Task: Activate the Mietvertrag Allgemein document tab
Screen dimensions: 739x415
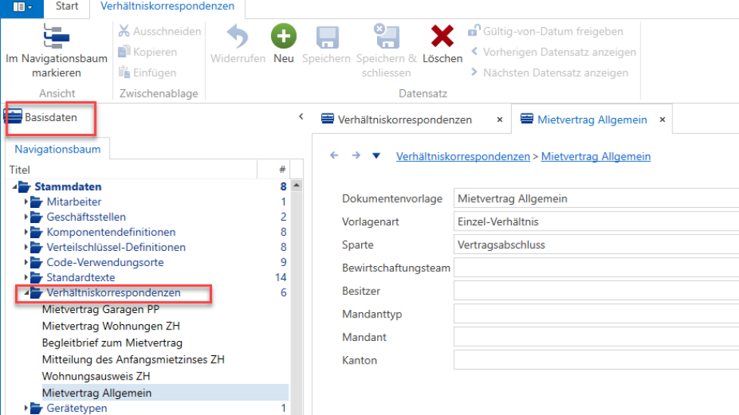Action: coord(592,119)
